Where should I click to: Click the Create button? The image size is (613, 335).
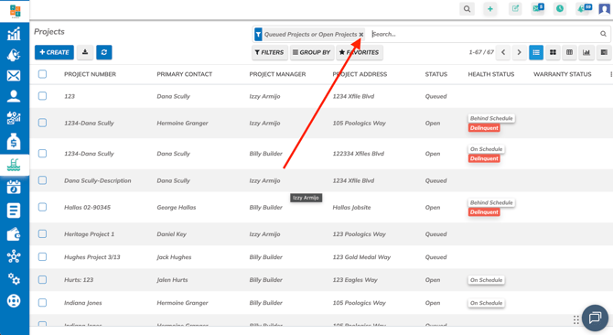54,52
